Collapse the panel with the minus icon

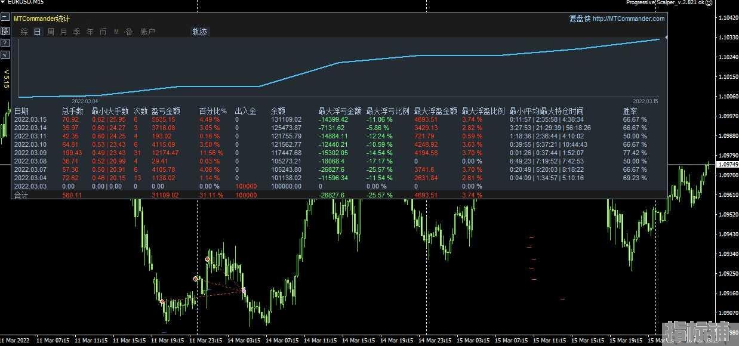click(5, 18)
